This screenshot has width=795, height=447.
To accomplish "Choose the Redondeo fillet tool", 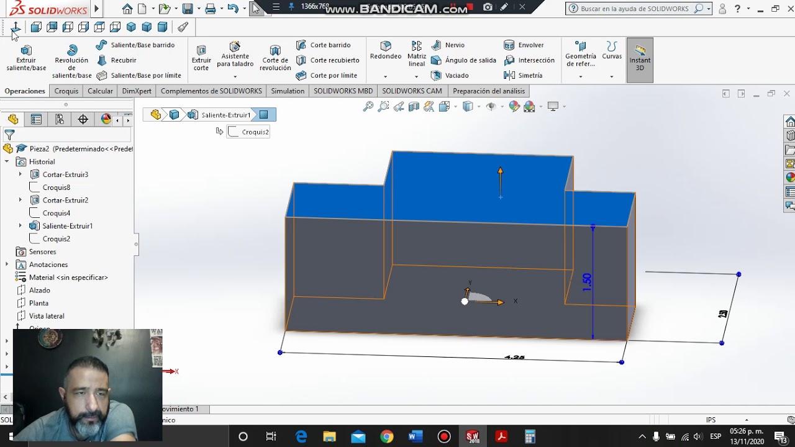I will 386,51.
